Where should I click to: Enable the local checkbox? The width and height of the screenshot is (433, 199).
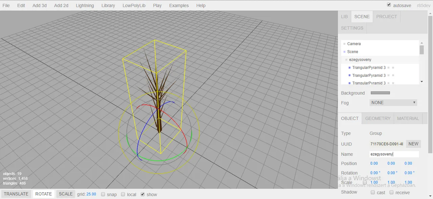123,194
